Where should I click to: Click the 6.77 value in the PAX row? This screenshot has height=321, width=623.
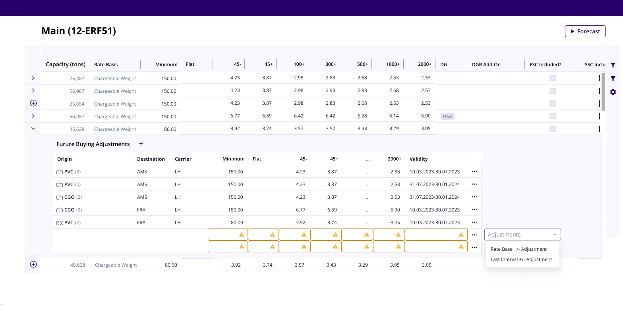pos(235,116)
